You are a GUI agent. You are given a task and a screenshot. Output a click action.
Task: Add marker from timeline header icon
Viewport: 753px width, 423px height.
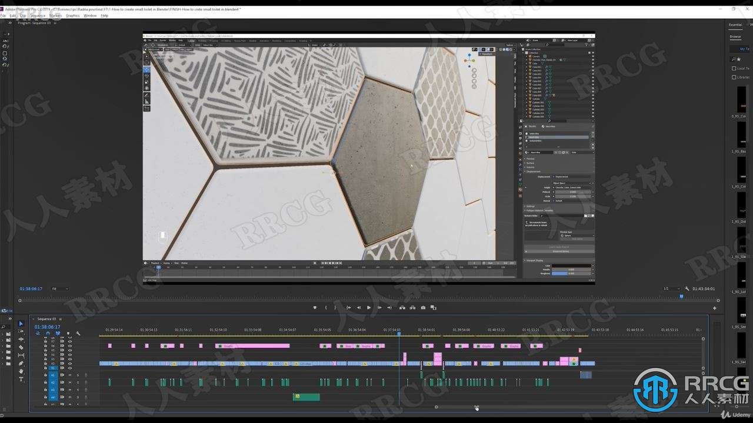point(68,334)
